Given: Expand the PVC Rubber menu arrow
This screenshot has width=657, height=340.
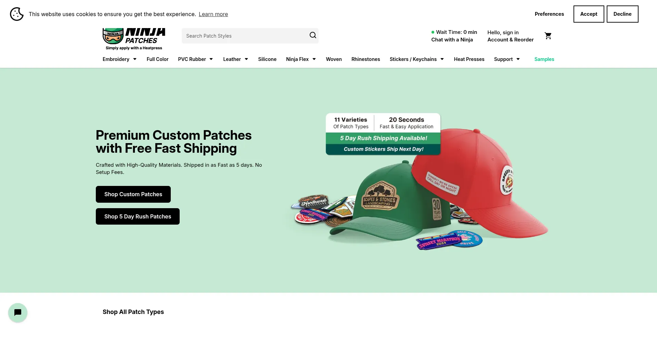Looking at the screenshot, I should [x=211, y=59].
